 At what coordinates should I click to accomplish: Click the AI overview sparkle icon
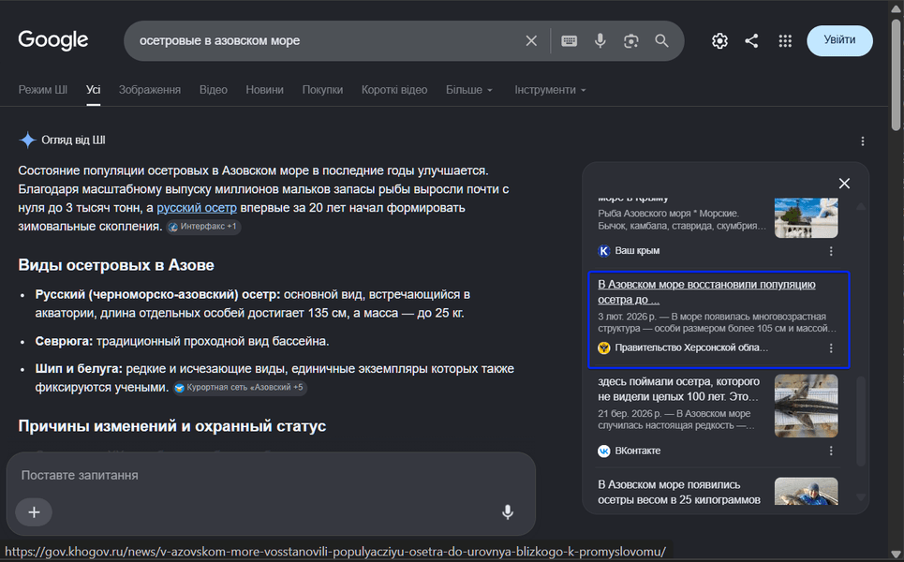(27, 140)
